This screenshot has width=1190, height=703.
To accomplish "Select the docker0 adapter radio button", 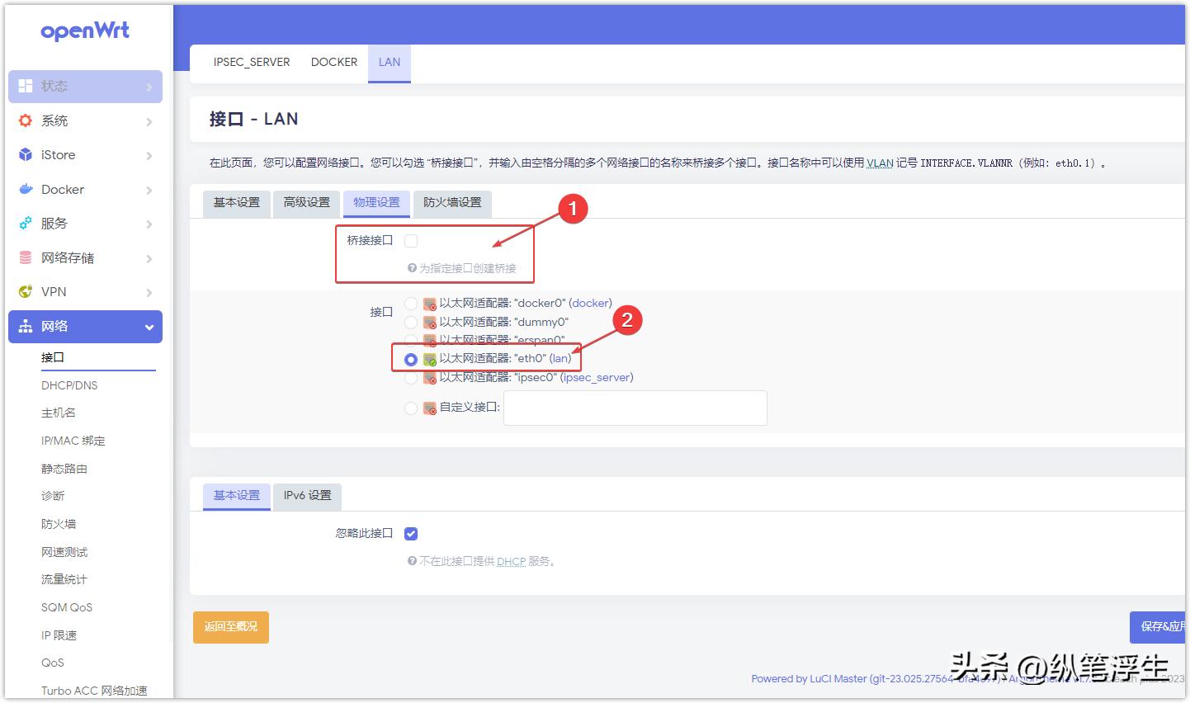I will point(410,303).
